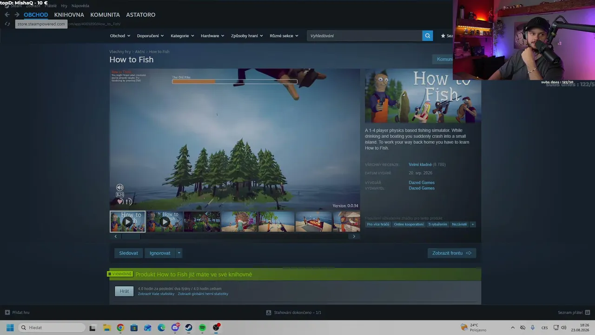Expand the Doporučení dropdown
The height and width of the screenshot is (335, 595).
(x=150, y=36)
